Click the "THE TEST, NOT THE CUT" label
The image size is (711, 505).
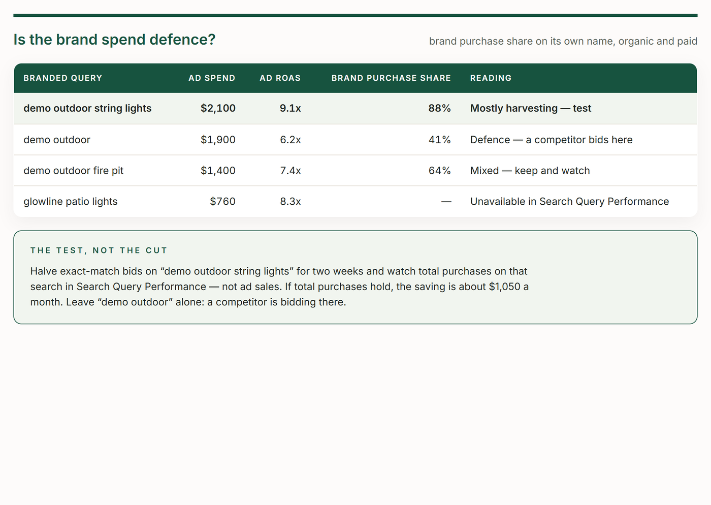pos(99,250)
